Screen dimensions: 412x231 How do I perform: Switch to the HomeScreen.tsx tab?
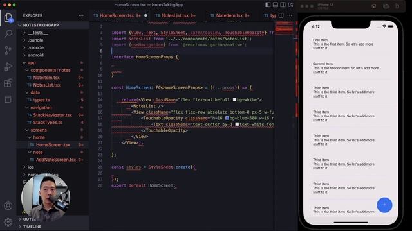[120, 15]
